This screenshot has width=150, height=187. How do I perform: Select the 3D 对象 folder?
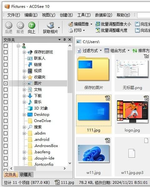coord(41,108)
